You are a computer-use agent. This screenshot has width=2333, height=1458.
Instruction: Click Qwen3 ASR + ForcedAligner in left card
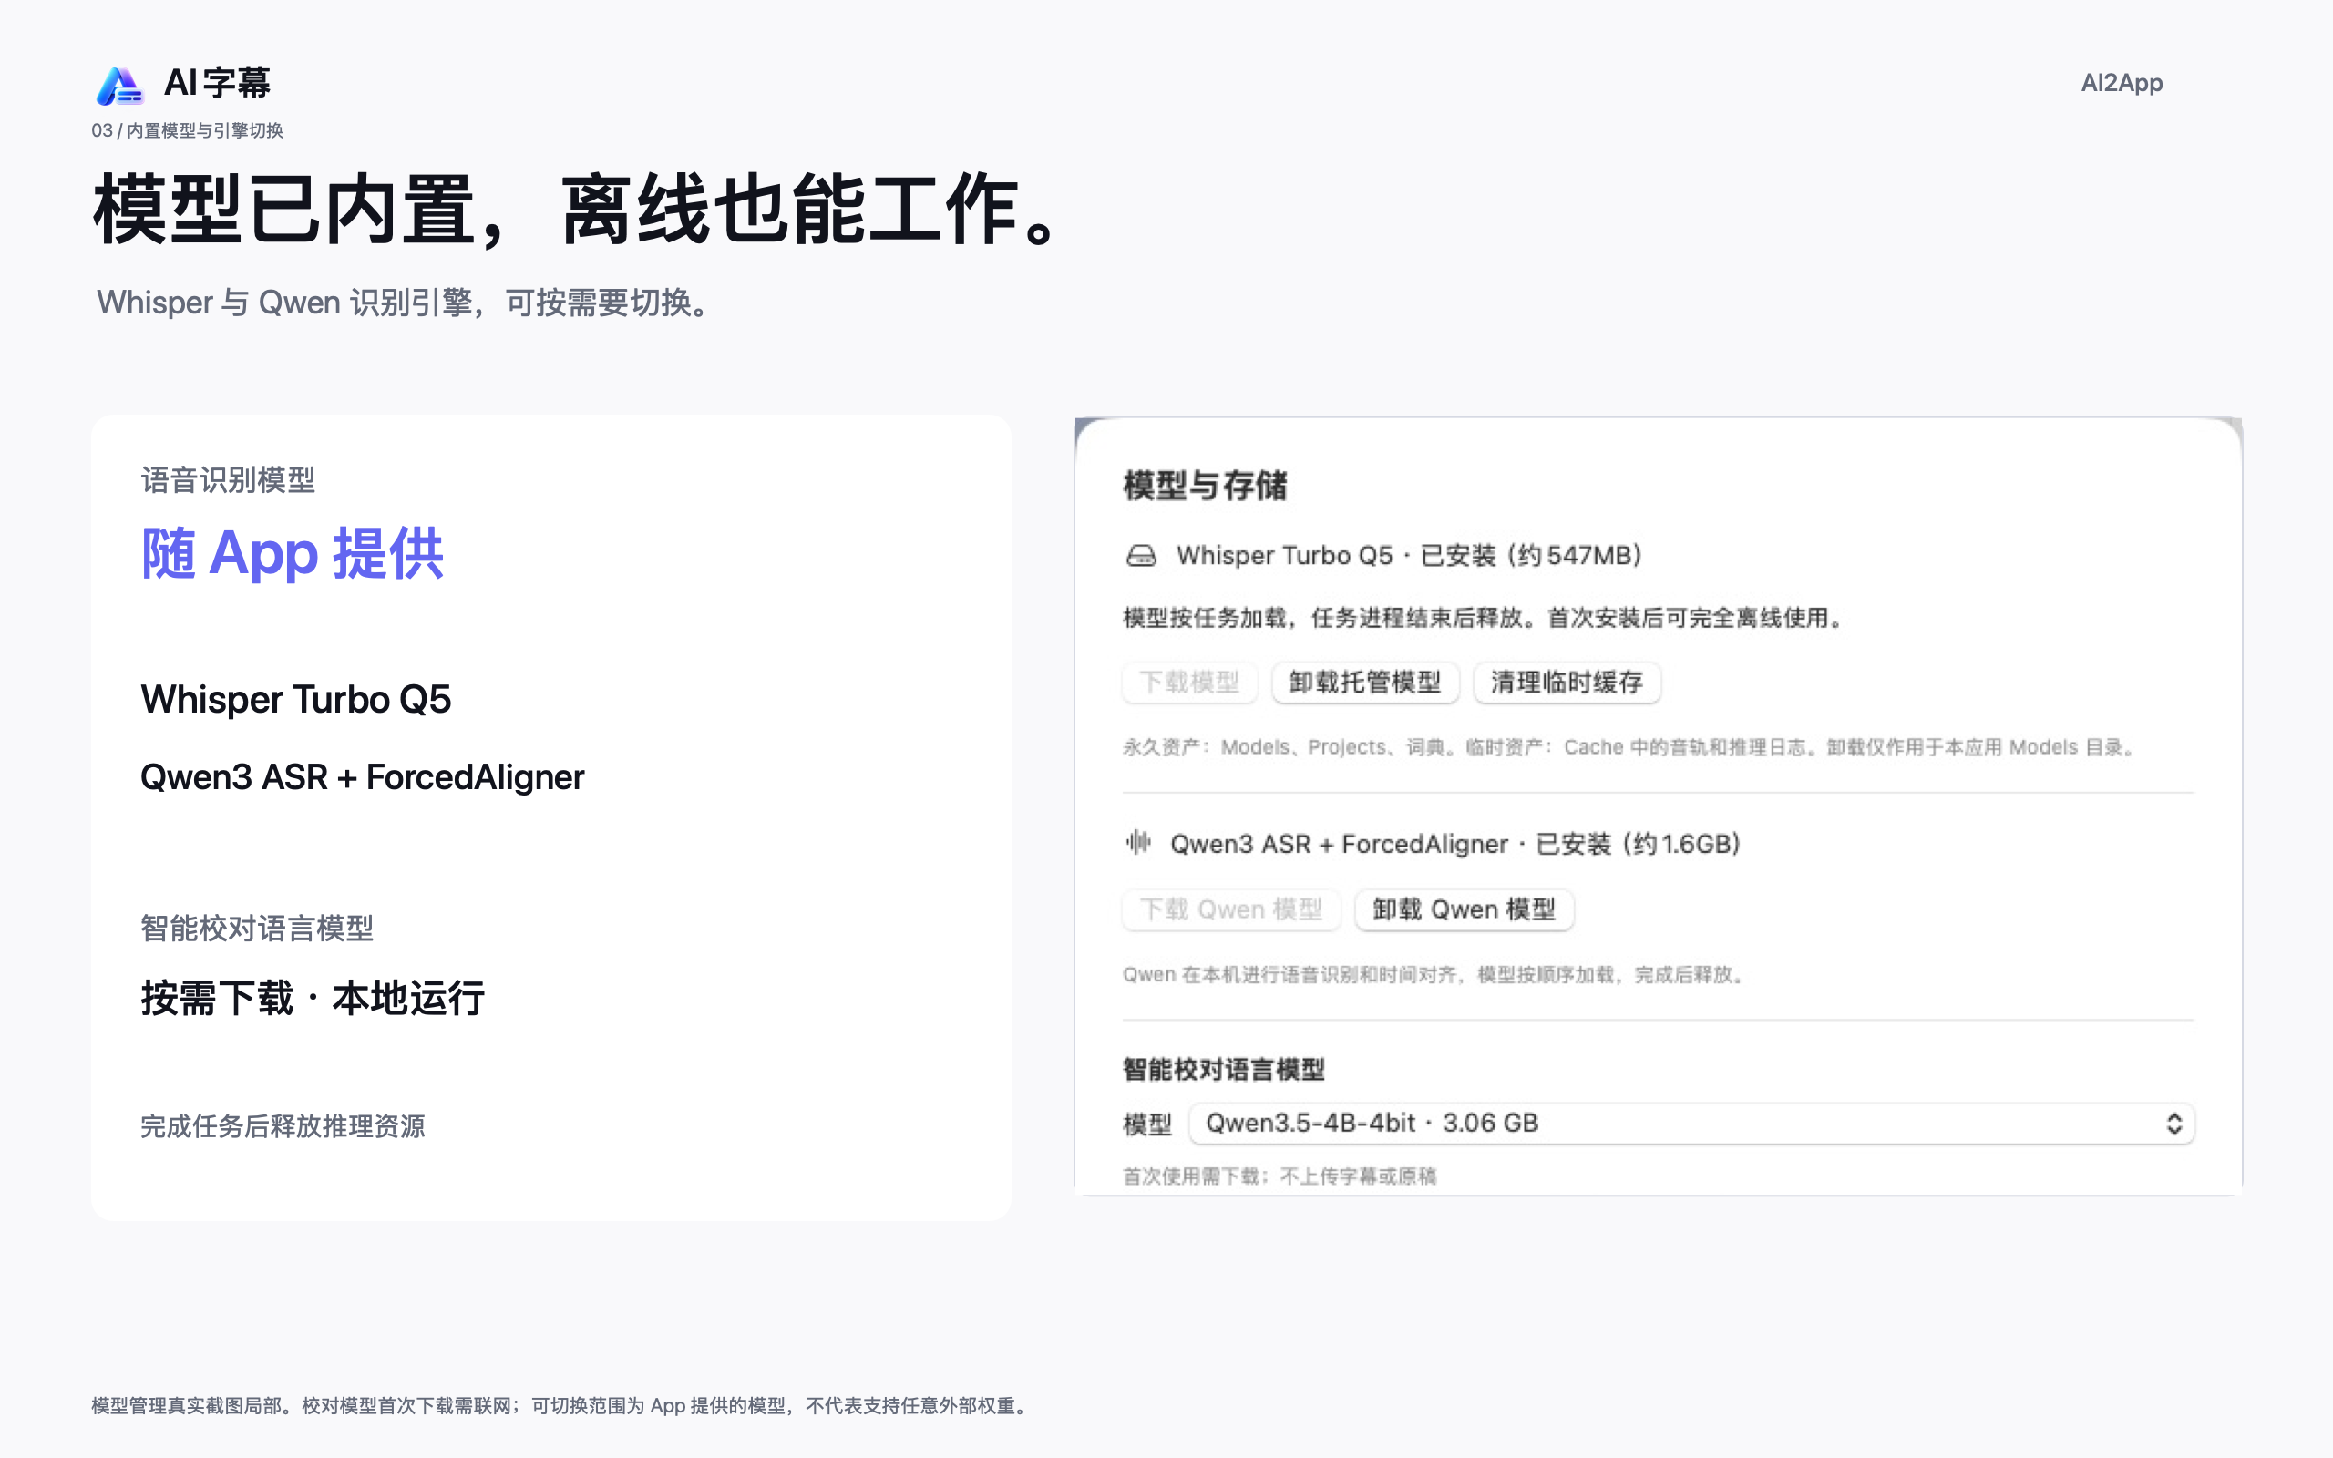(x=362, y=777)
